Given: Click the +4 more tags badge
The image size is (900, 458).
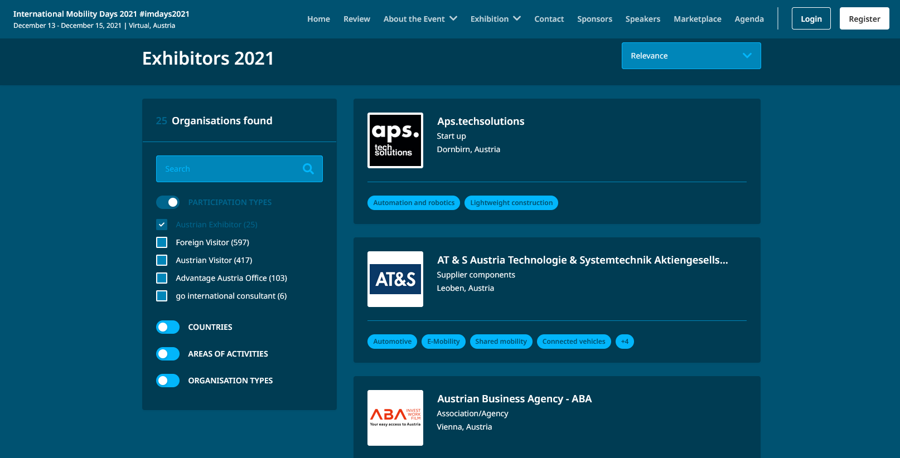Looking at the screenshot, I should [625, 342].
